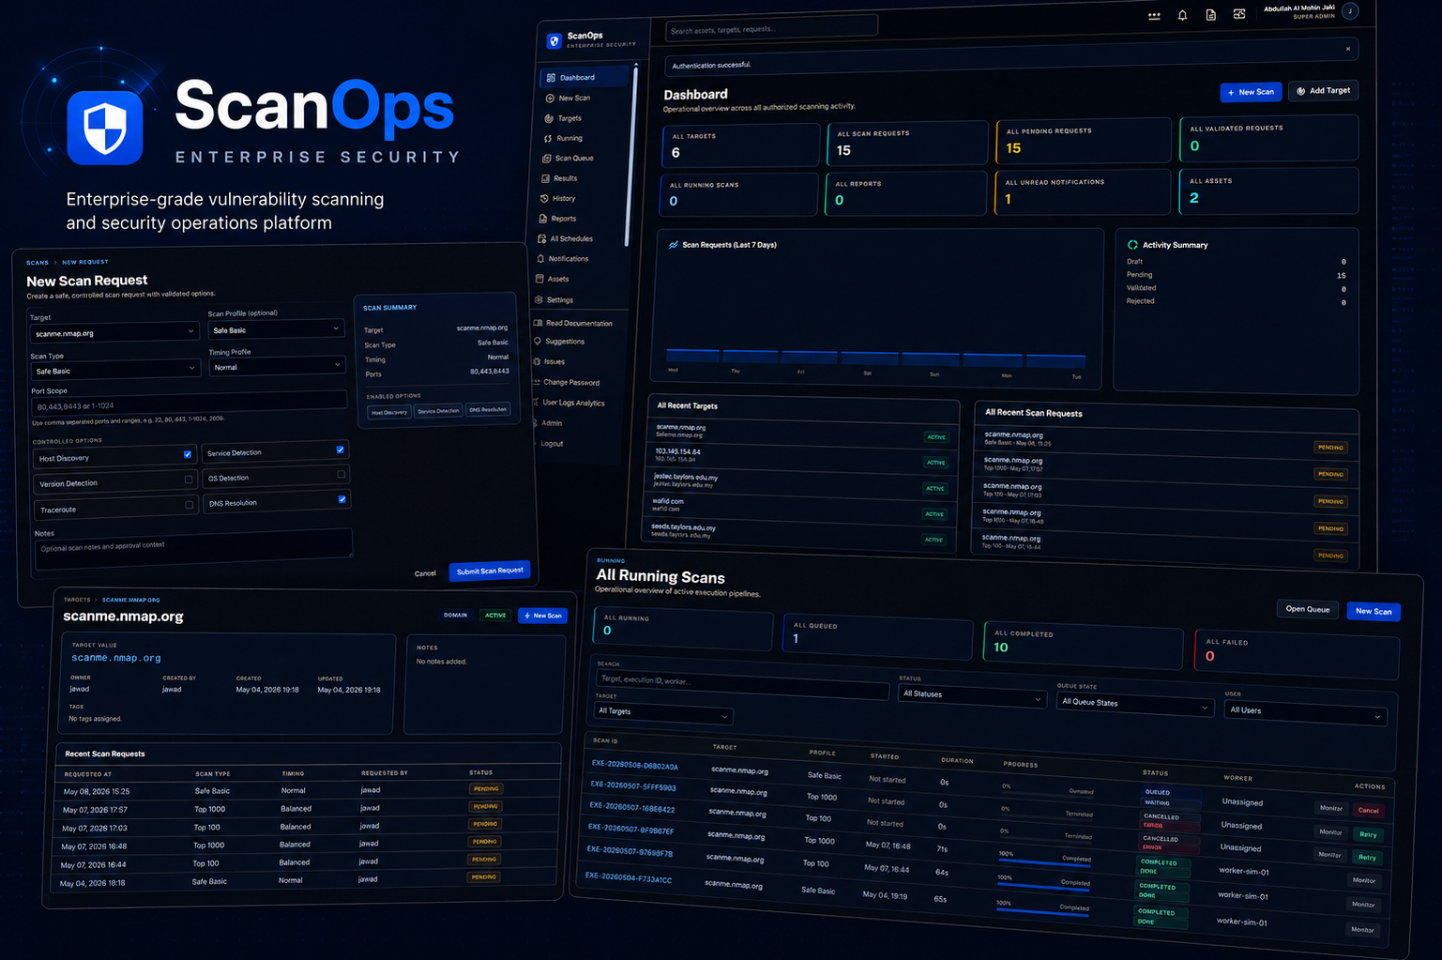Click the top bar card icon beside user name
The image size is (1442, 960).
pos(1239,14)
